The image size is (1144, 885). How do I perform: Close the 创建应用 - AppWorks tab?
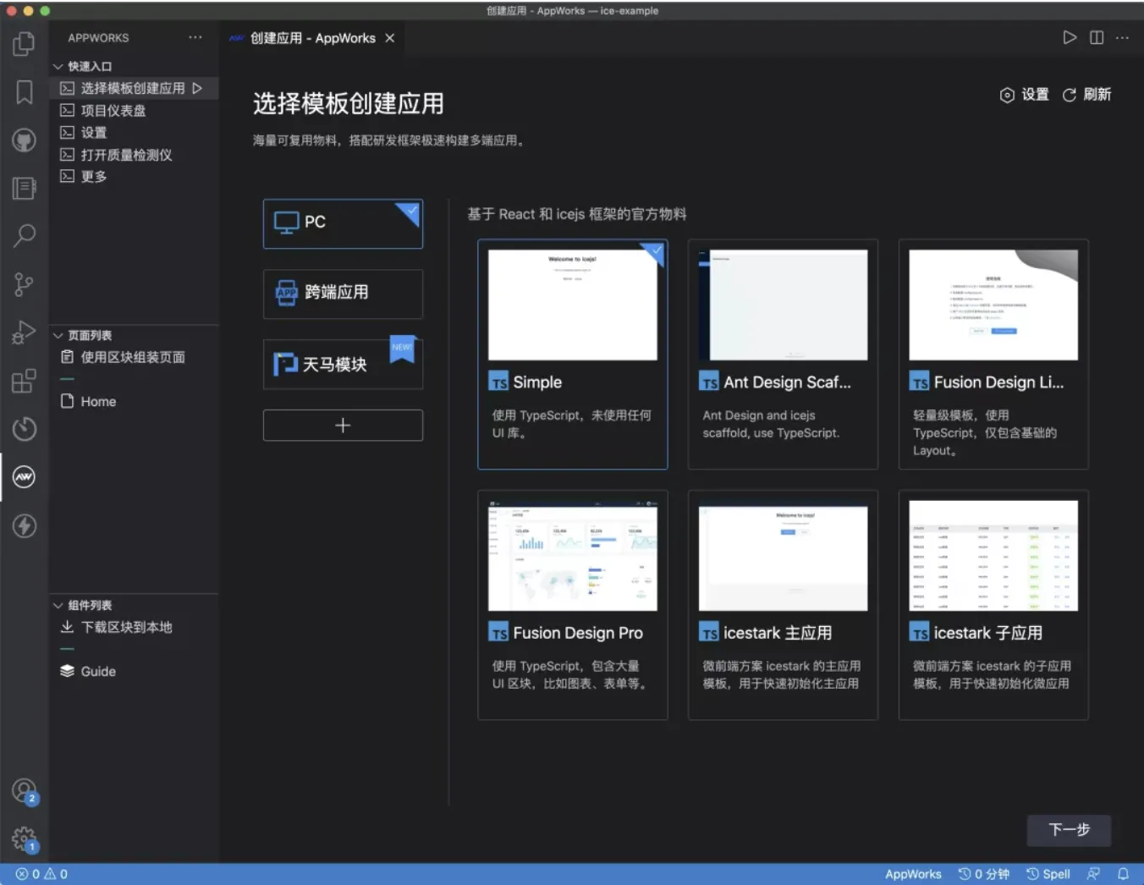coord(389,38)
